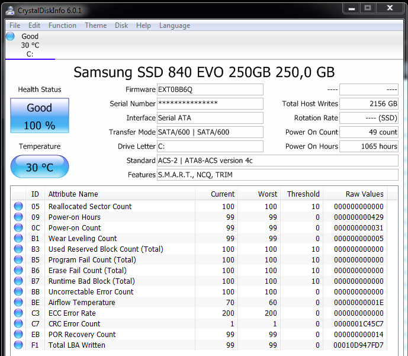Image resolution: width=408 pixels, height=356 pixels.
Task: Click the Transfer Mode SATA/600 field
Action: coord(210,132)
